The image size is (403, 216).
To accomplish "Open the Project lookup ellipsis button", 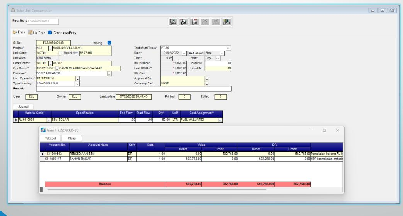I will tap(51, 48).
